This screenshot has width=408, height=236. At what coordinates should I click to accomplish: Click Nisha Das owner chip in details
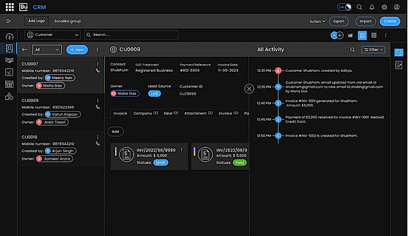point(125,94)
